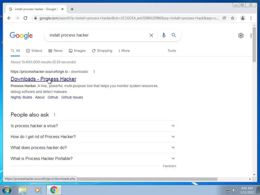
Task: Click the padlock site info icon
Action: pos(35,18)
